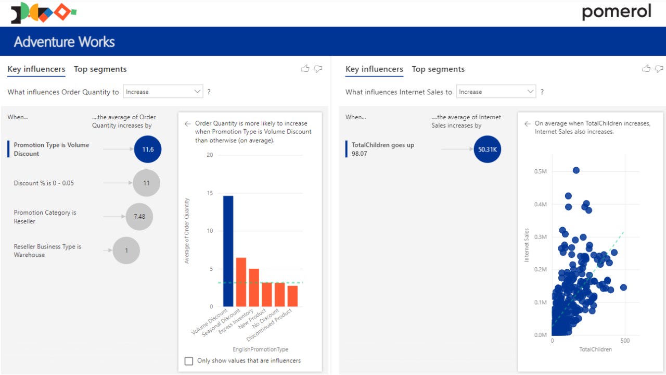The height and width of the screenshot is (375, 666).
Task: Switch to Top segments tab in right panel
Action: (438, 69)
